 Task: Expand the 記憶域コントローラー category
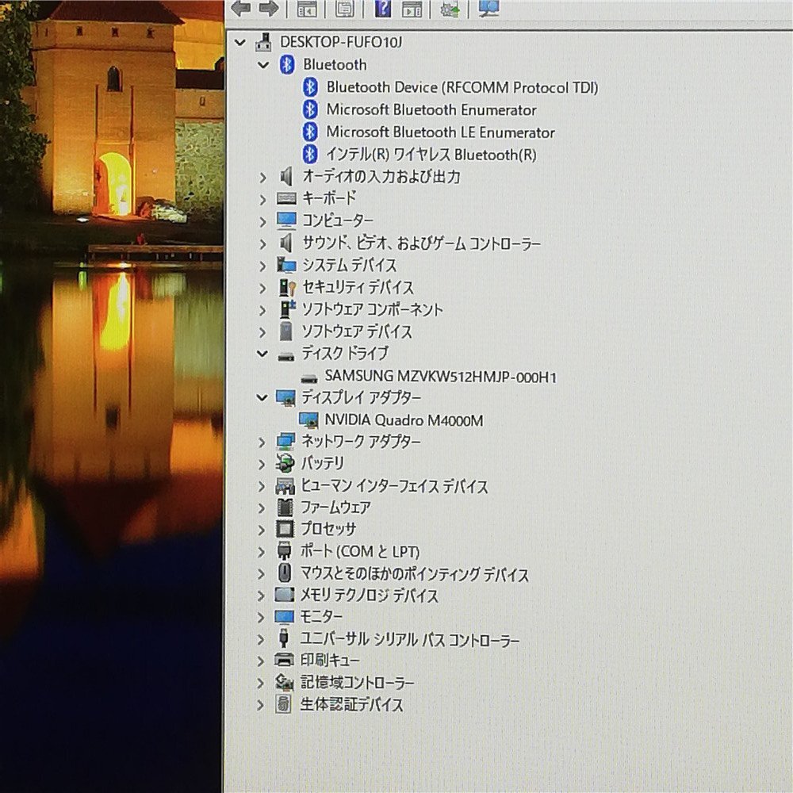260,684
